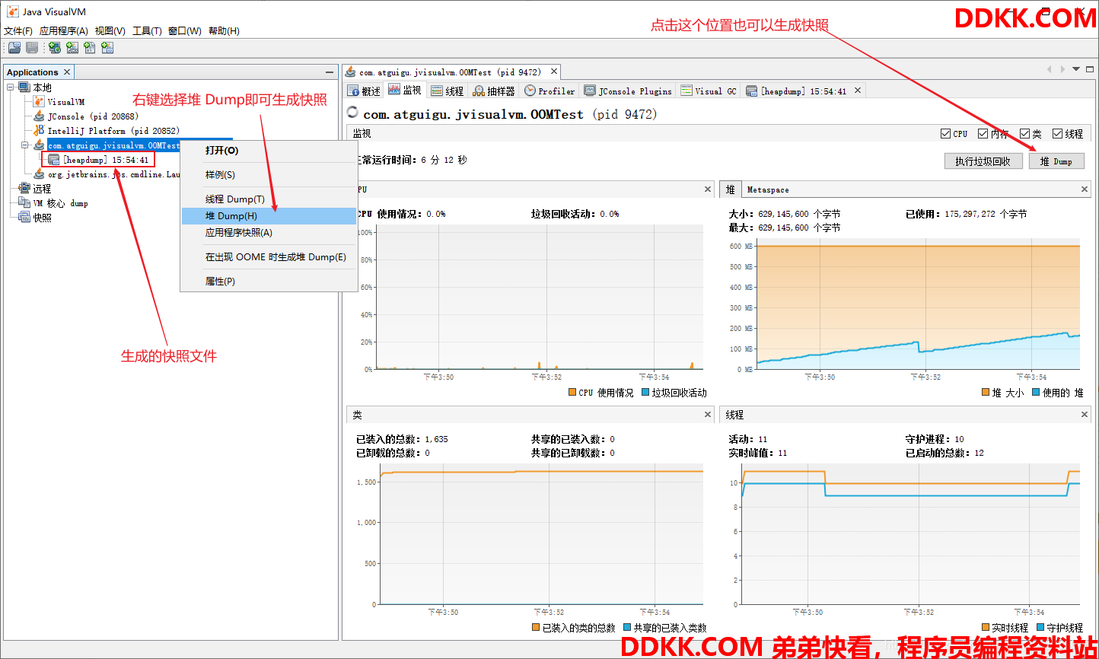
Task: Click the 本地 local computer icon
Action: [24, 88]
